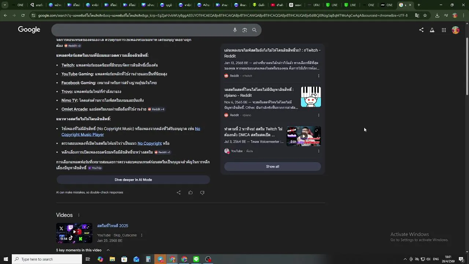
Task: Bookmark this page with star
Action: pyautogui.click(x=425, y=15)
